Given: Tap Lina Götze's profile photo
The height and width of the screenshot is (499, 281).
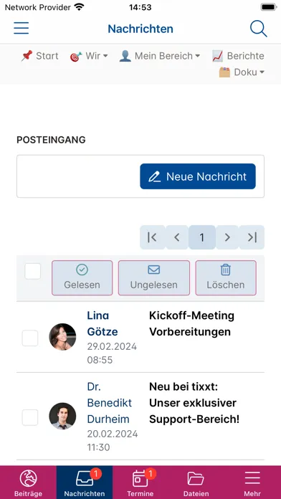Looking at the screenshot, I should tap(62, 337).
